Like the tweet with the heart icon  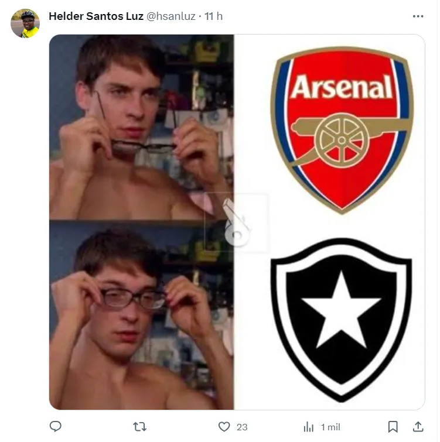coord(224,427)
